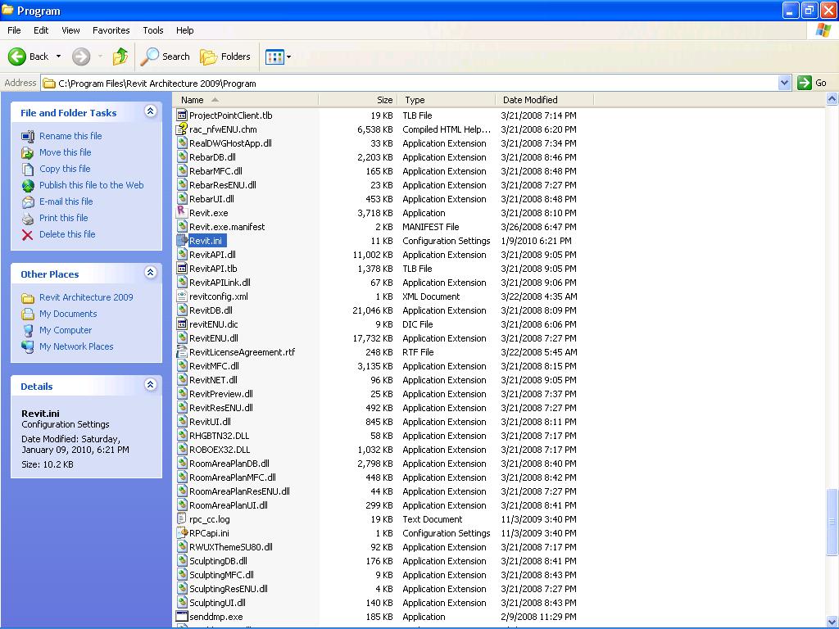The image size is (839, 629).
Task: Expand the Address bar dropdown arrow
Action: (x=784, y=83)
